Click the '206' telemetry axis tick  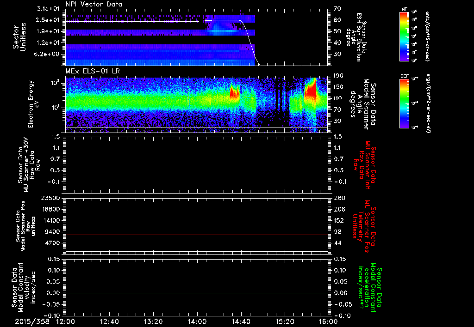338,209
